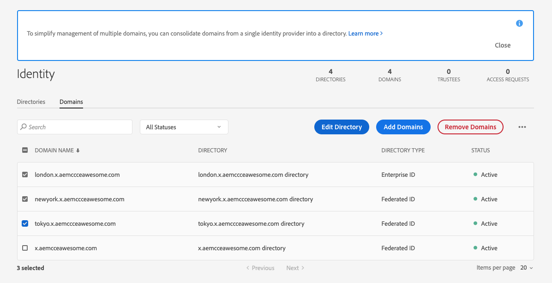Check the x.aemcceawesome.com checkbox

point(25,248)
